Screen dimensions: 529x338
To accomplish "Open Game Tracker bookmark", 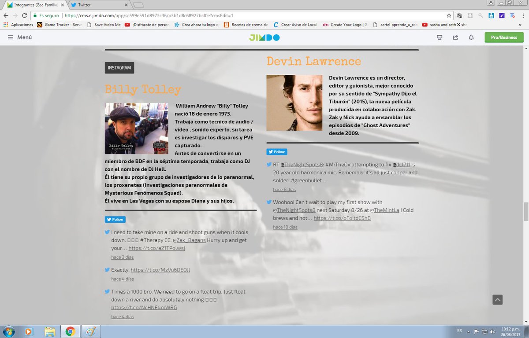I will [60, 25].
